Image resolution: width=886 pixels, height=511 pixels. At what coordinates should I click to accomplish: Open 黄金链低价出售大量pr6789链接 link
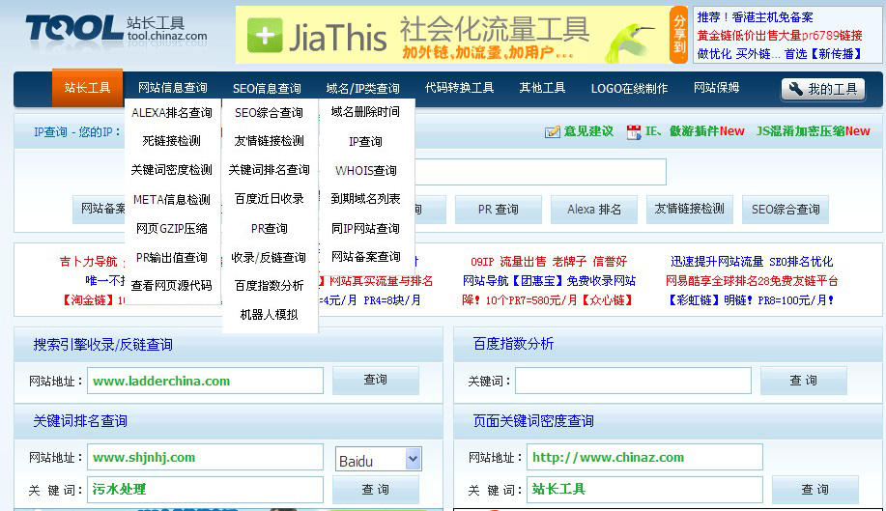(779, 36)
